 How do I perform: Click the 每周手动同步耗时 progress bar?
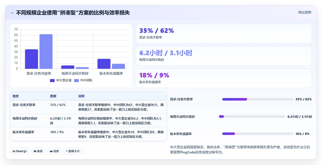[252, 117]
